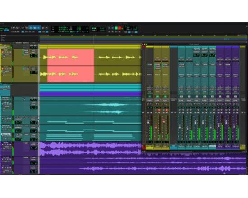Select the pink highlighted region on Vocal 1
Image resolution: width=248 pixels, height=198 pixels.
[71, 57]
